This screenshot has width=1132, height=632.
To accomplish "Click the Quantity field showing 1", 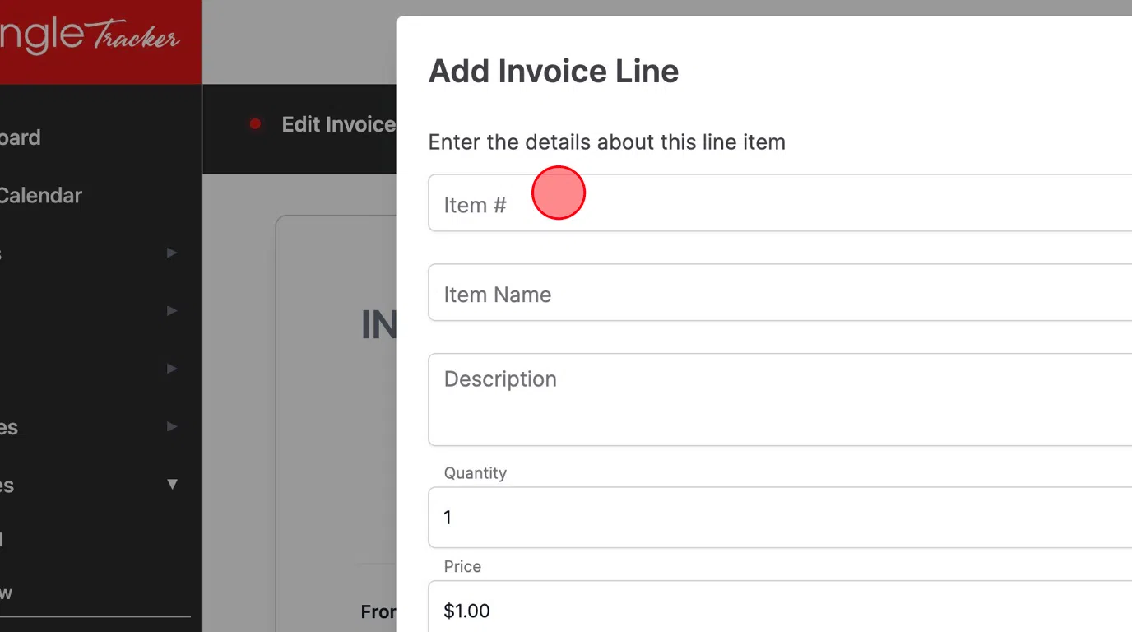I will coord(780,517).
